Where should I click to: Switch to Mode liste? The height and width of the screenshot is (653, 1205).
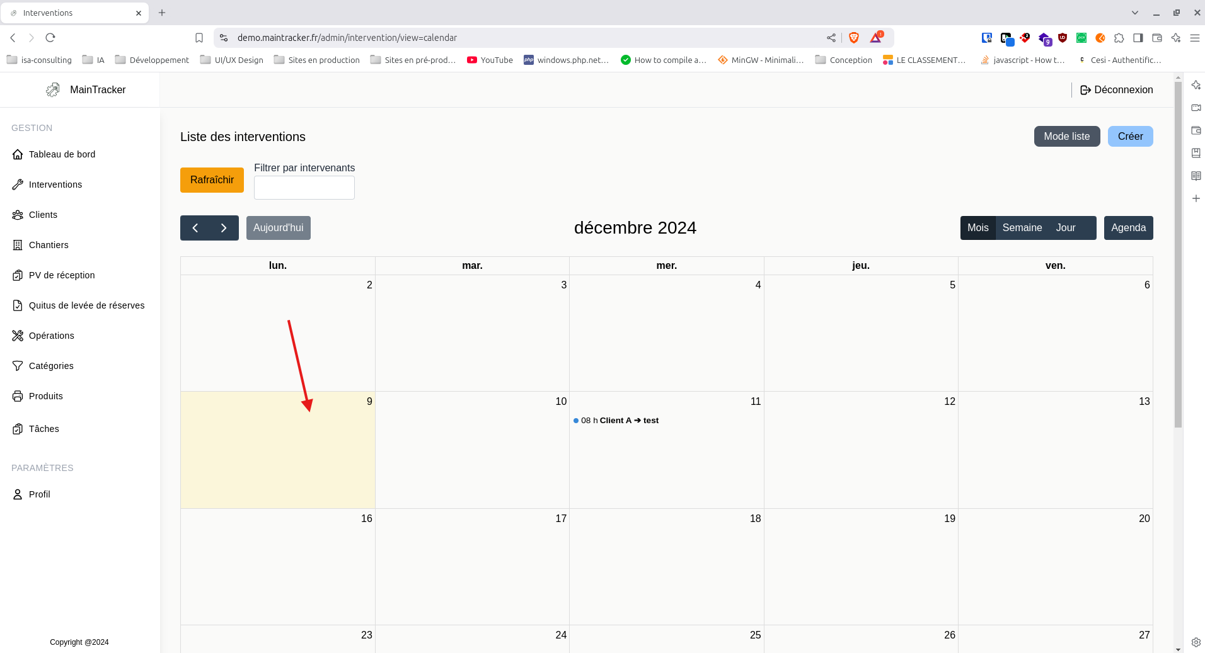[x=1066, y=137]
